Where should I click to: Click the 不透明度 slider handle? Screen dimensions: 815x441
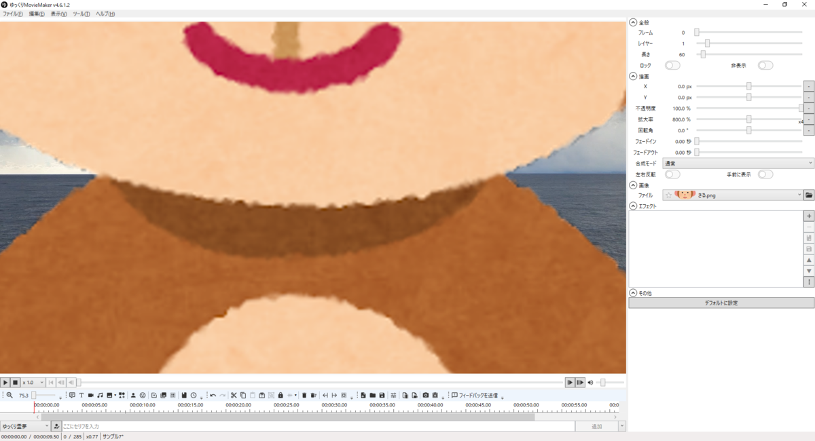(x=801, y=108)
